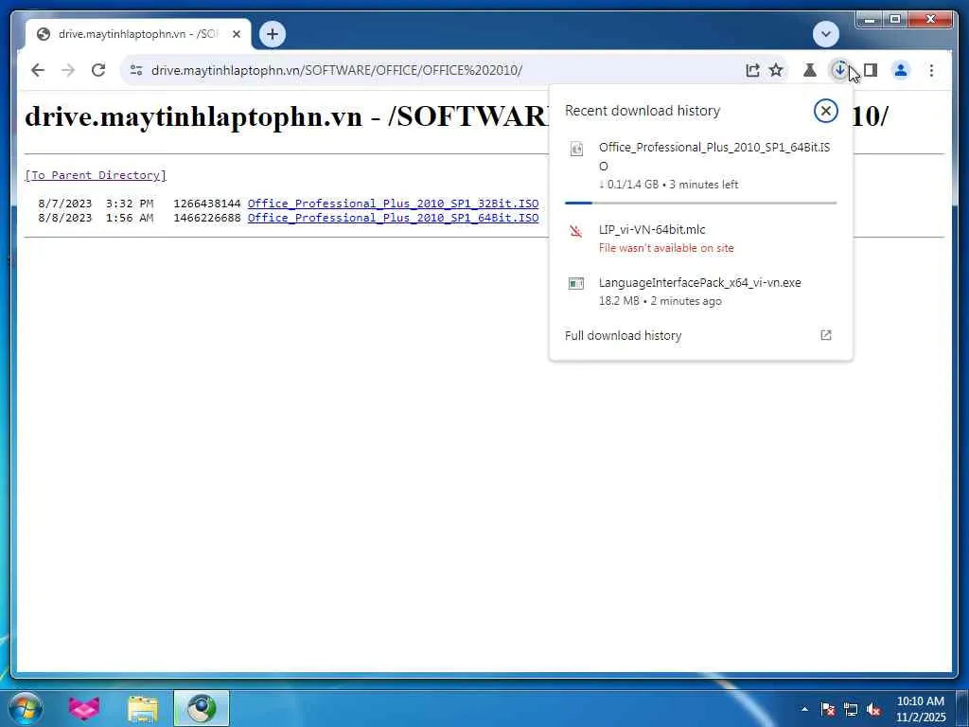Open the clock showing 10:10 AM
The image size is (969, 727).
tap(921, 709)
